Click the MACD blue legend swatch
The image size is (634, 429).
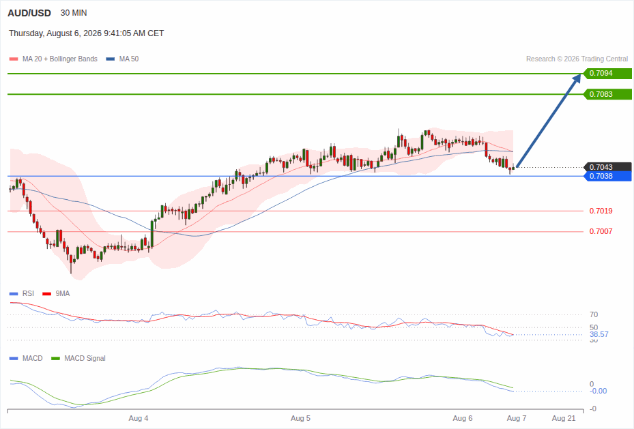14,358
